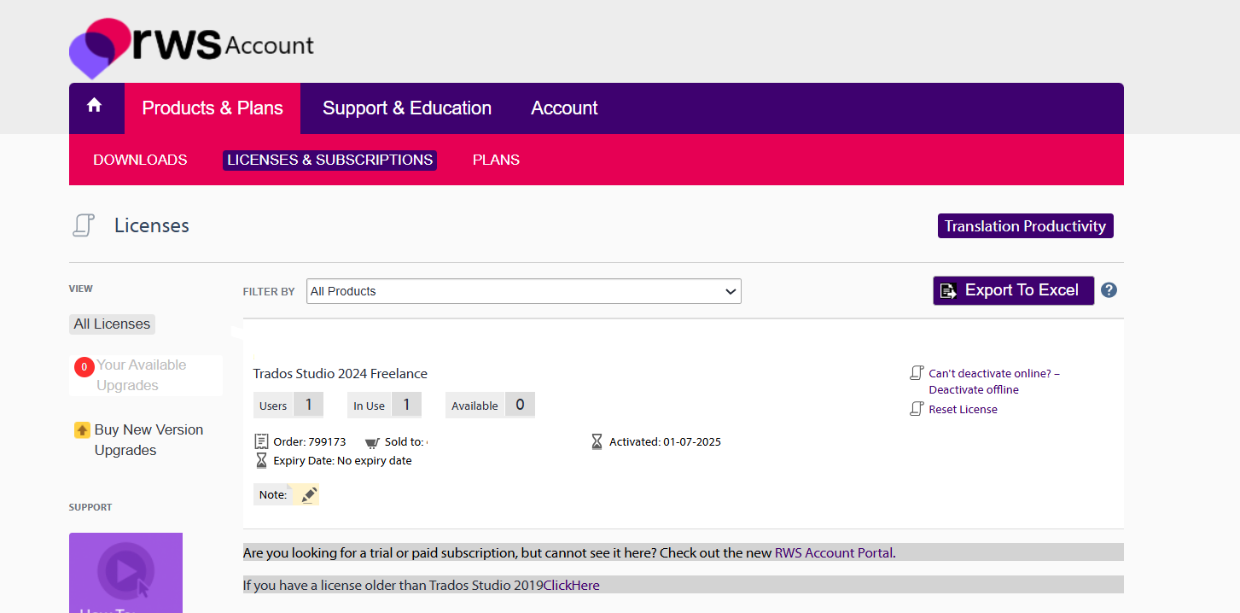Screen dimensions: 1240x613
Task: Click the Activated: 01-07-2025 text
Action: [665, 442]
